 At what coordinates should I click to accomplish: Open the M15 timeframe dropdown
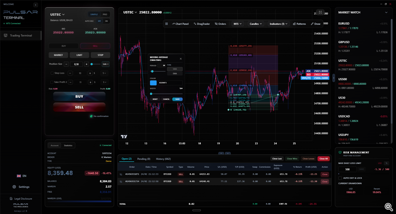[x=238, y=24]
